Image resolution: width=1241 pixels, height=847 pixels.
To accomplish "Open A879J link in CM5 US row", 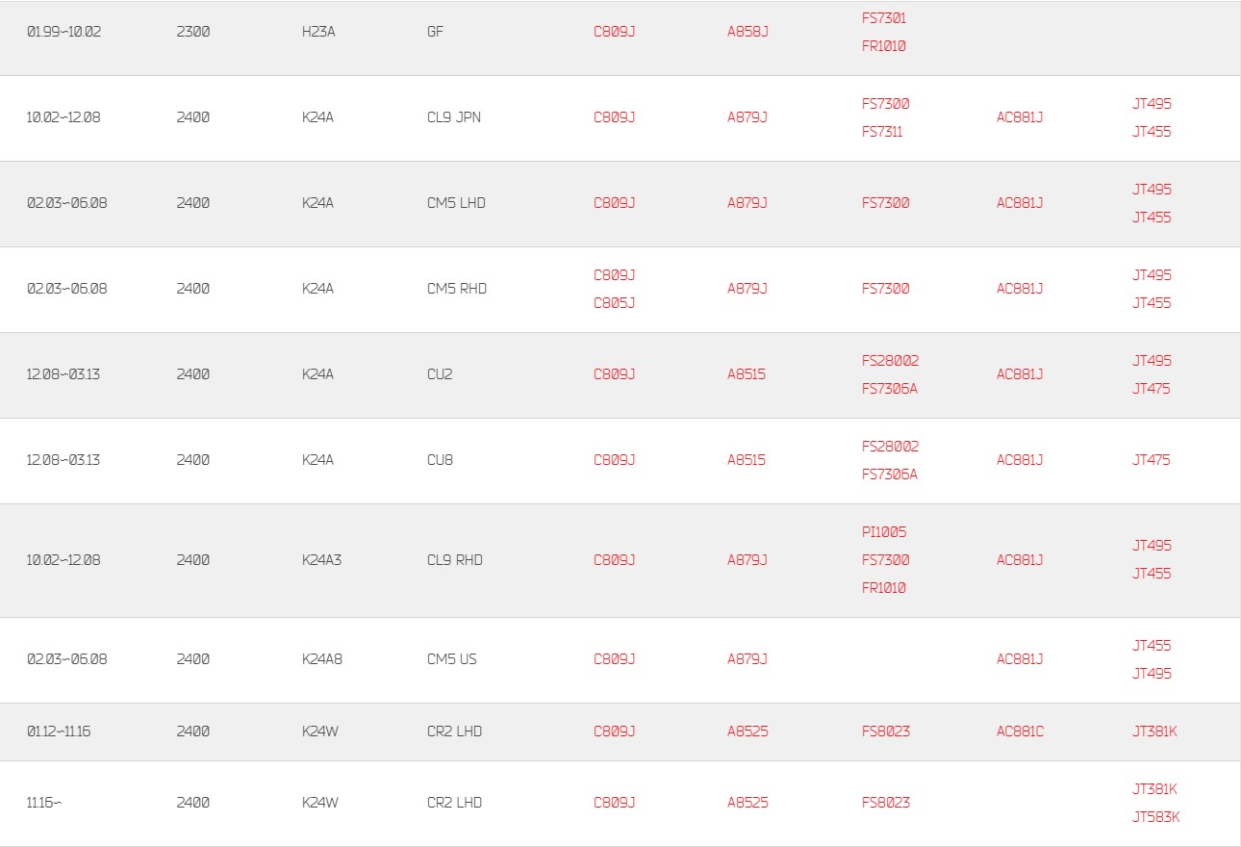I will 747,659.
